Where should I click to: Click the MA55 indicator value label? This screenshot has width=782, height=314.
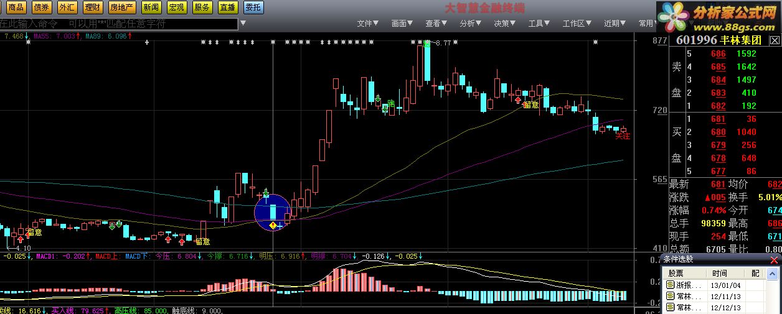(57, 37)
